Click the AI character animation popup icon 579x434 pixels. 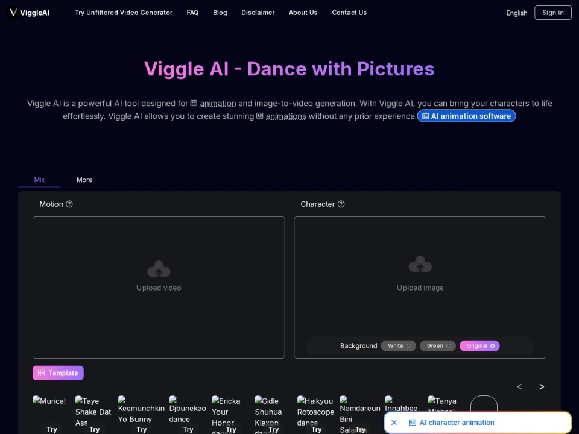click(x=413, y=423)
